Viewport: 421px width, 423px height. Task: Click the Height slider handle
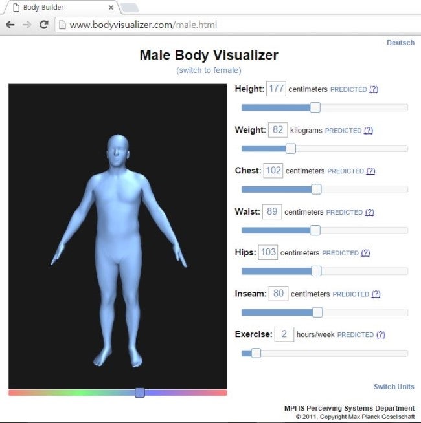(315, 107)
